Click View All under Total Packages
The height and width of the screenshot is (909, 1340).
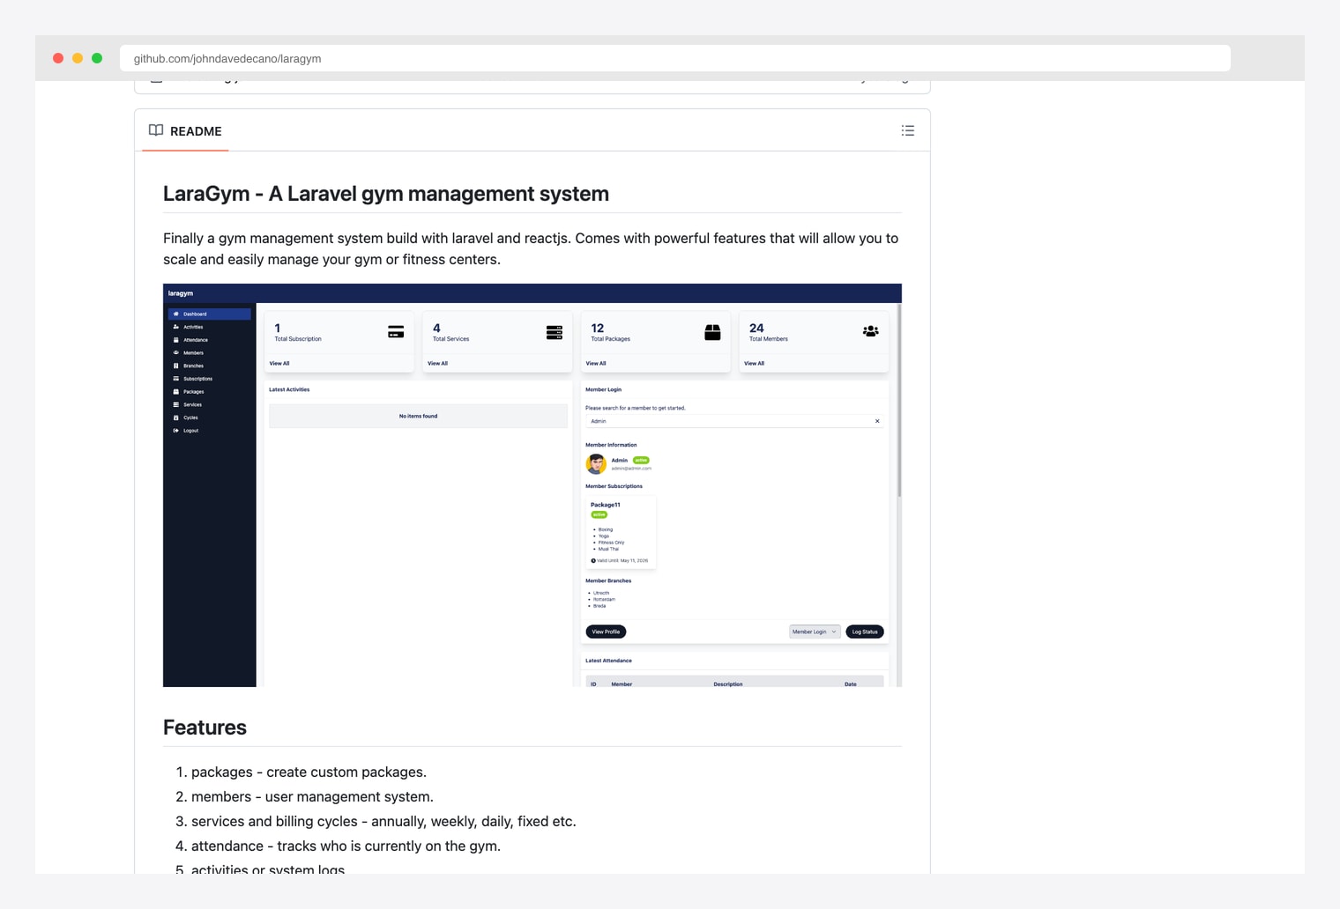click(596, 363)
